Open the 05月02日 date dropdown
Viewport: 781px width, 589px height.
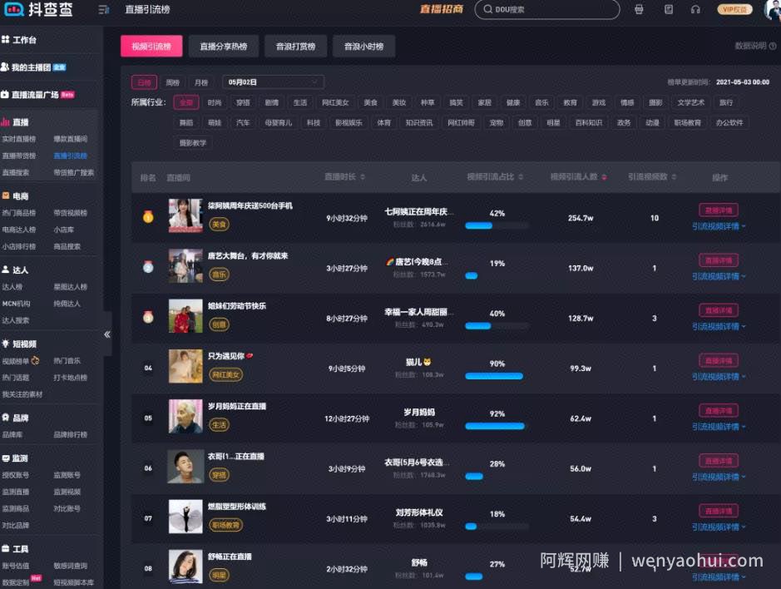click(274, 82)
